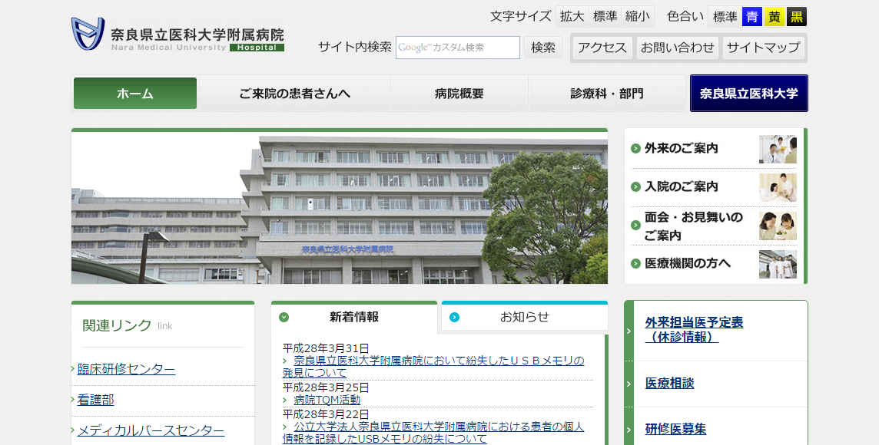Click the Nara Medical University Hospital logo

[177, 35]
